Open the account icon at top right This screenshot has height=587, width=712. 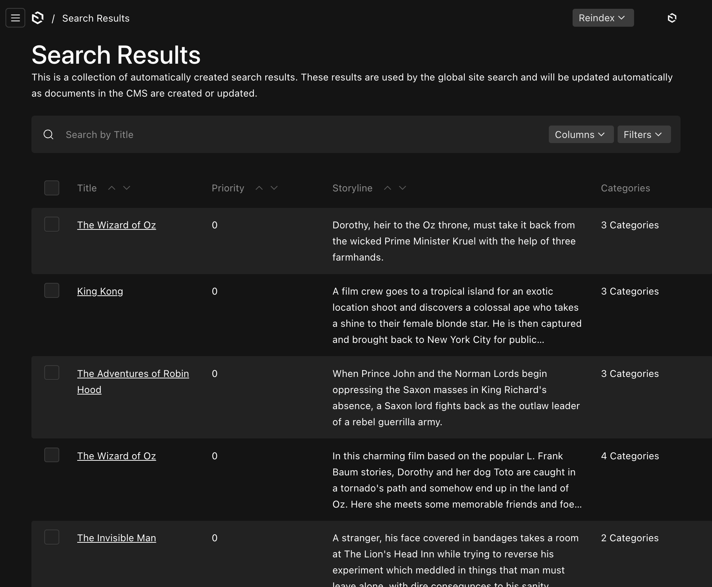672,18
